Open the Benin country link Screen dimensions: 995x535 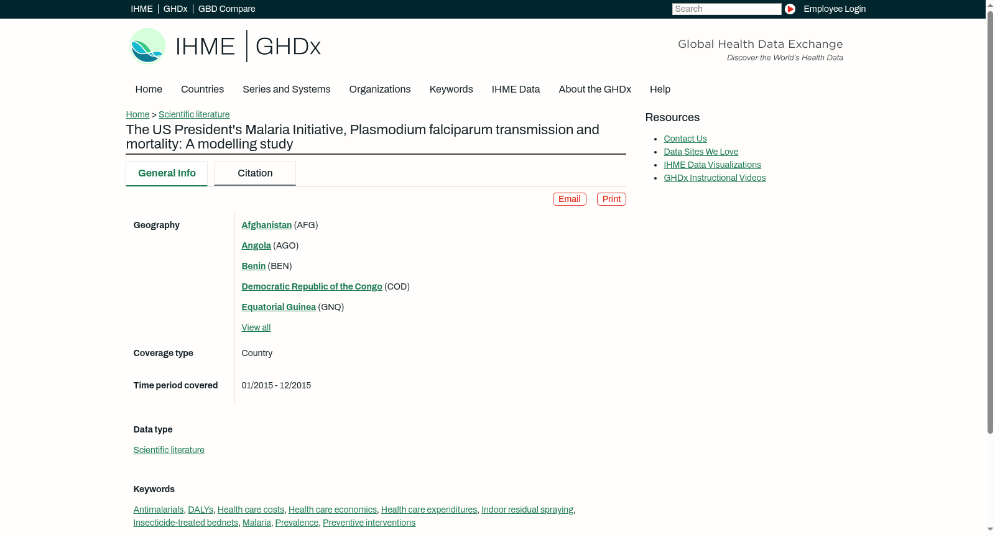254,266
